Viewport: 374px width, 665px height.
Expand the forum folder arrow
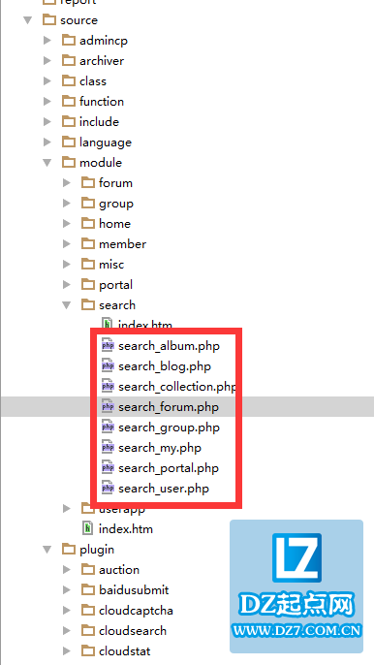(67, 183)
